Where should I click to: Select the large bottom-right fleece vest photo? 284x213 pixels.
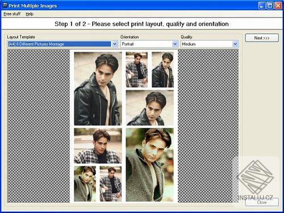click(150, 165)
